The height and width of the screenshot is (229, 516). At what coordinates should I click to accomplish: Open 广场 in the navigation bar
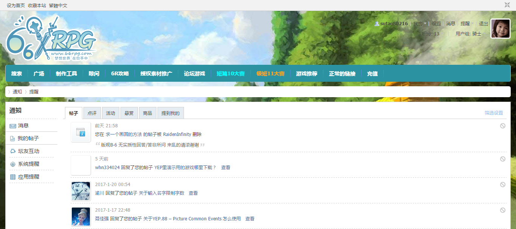click(39, 73)
